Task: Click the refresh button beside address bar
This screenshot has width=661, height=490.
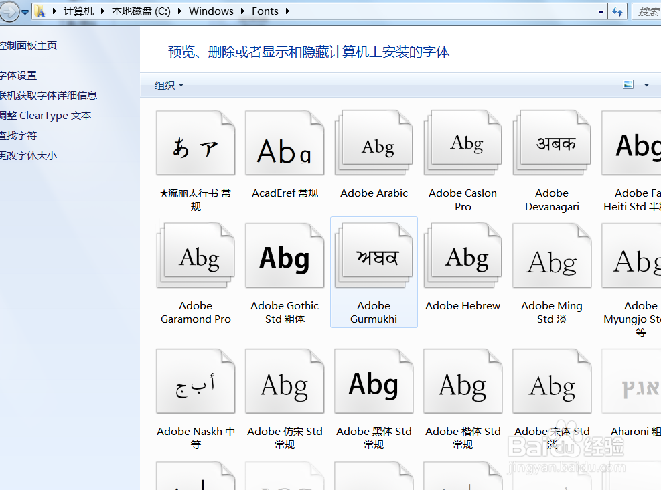Action: click(x=617, y=12)
